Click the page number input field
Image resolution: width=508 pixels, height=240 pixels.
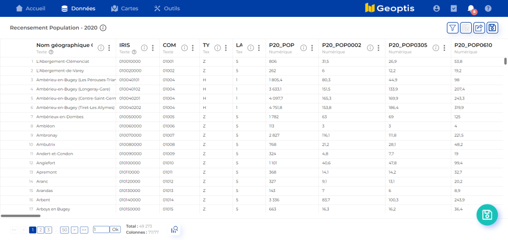[101, 230]
